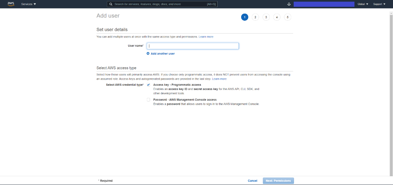This screenshot has width=393, height=185.
Task: Jump to wizard step 2
Action: click(x=255, y=17)
